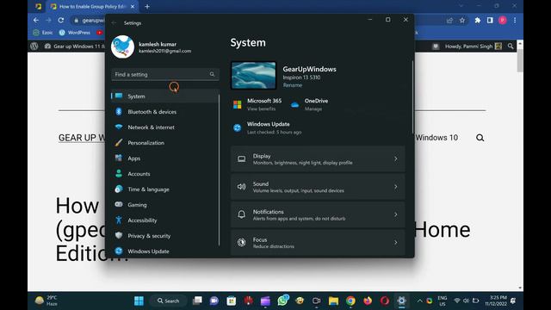Open Chrome extensions puzzle icon

pyautogui.click(x=478, y=21)
